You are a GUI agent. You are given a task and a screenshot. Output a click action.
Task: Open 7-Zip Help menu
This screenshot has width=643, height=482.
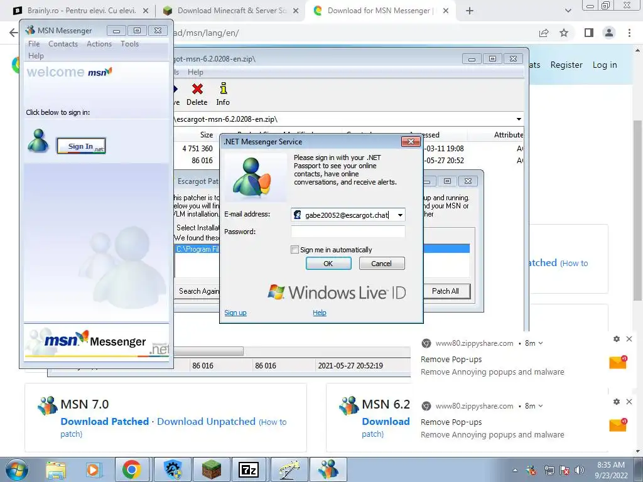pyautogui.click(x=196, y=72)
